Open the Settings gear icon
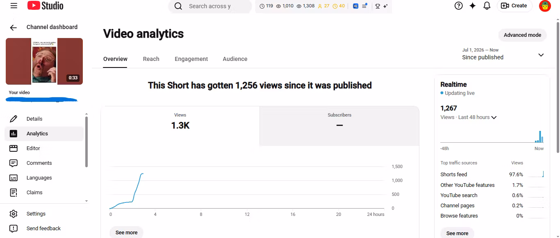 coord(14,214)
